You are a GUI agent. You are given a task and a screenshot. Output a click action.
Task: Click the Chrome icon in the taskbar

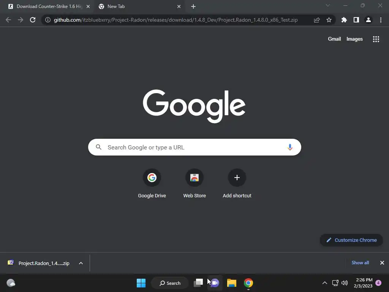[248, 283]
